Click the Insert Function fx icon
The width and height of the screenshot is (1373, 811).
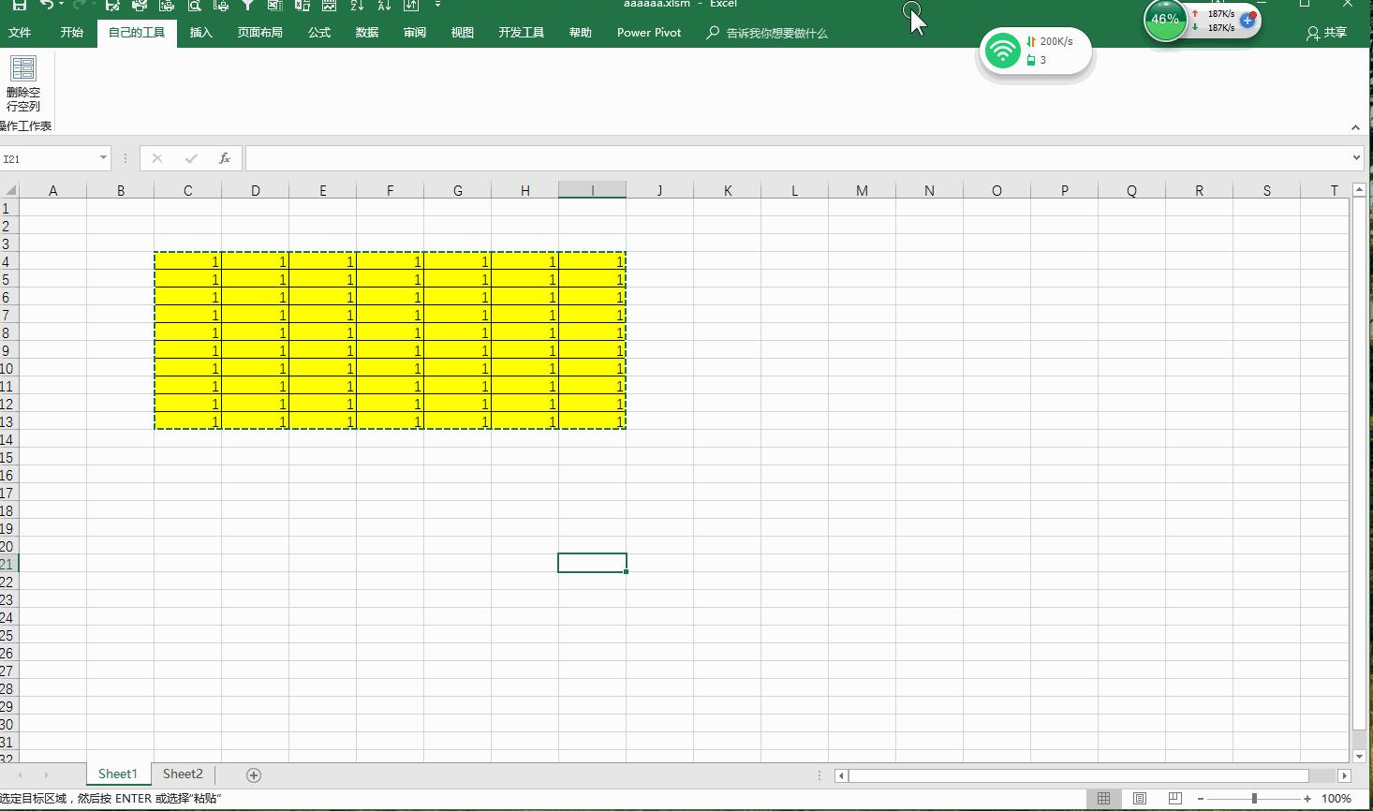pyautogui.click(x=225, y=158)
